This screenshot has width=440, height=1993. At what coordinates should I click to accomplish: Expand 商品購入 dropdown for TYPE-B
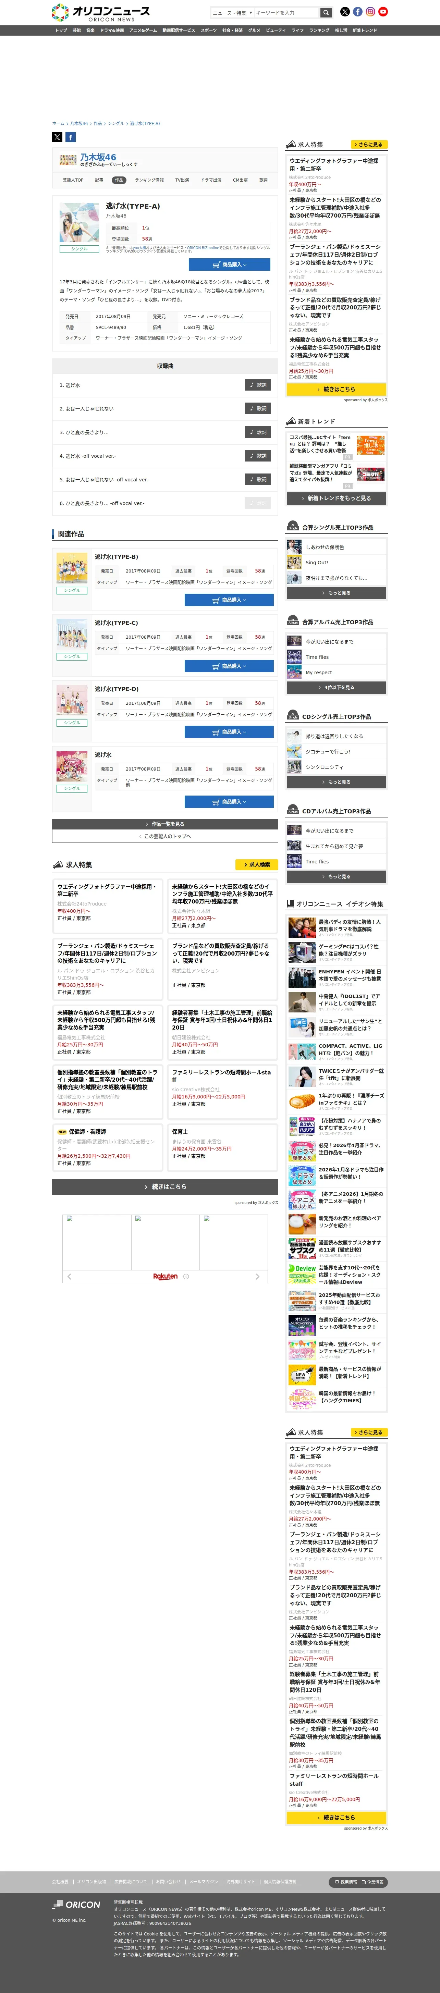[x=229, y=600]
